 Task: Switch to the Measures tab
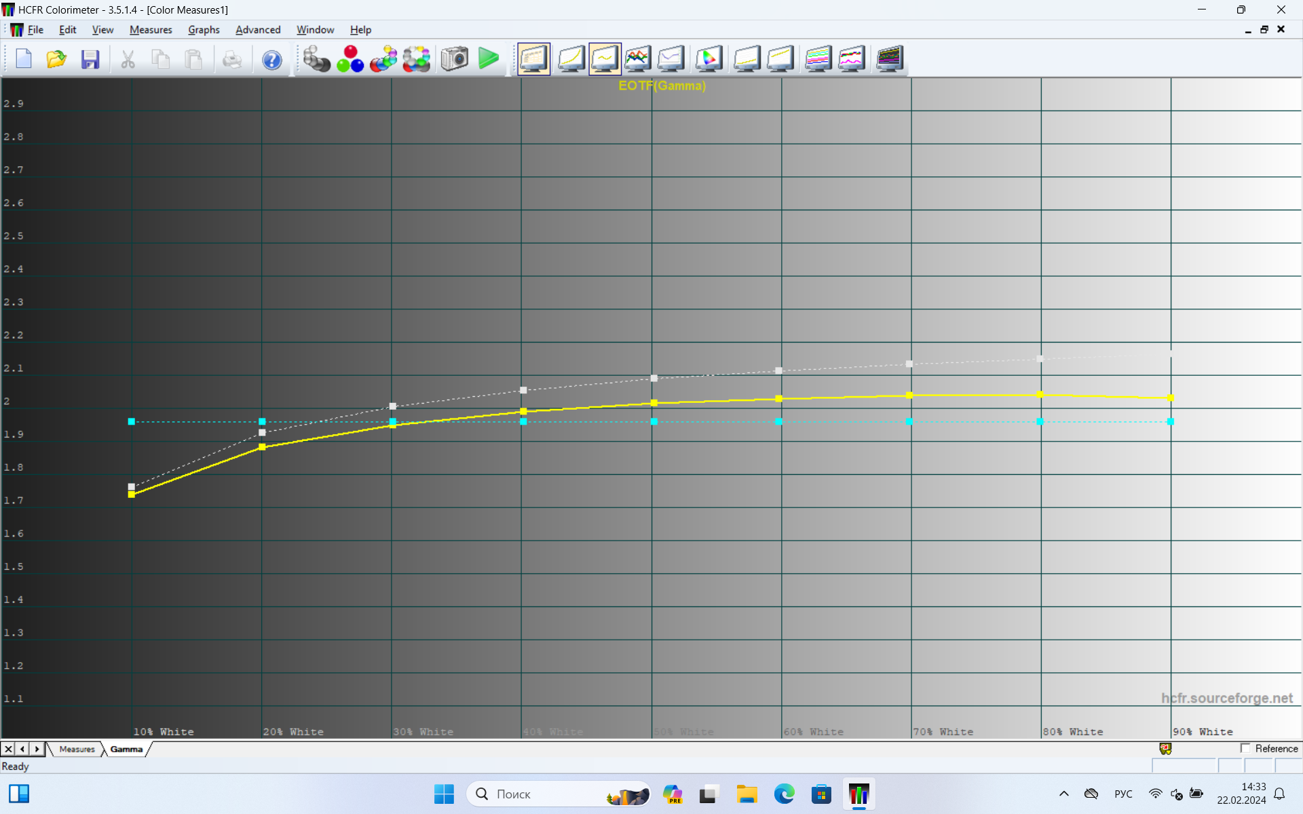(x=77, y=749)
